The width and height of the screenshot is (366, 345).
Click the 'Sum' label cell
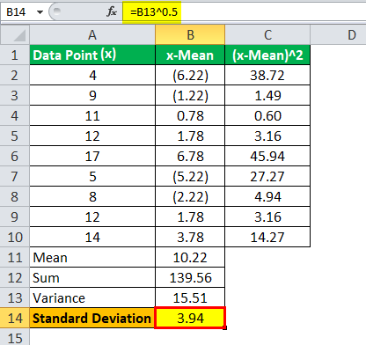92,277
